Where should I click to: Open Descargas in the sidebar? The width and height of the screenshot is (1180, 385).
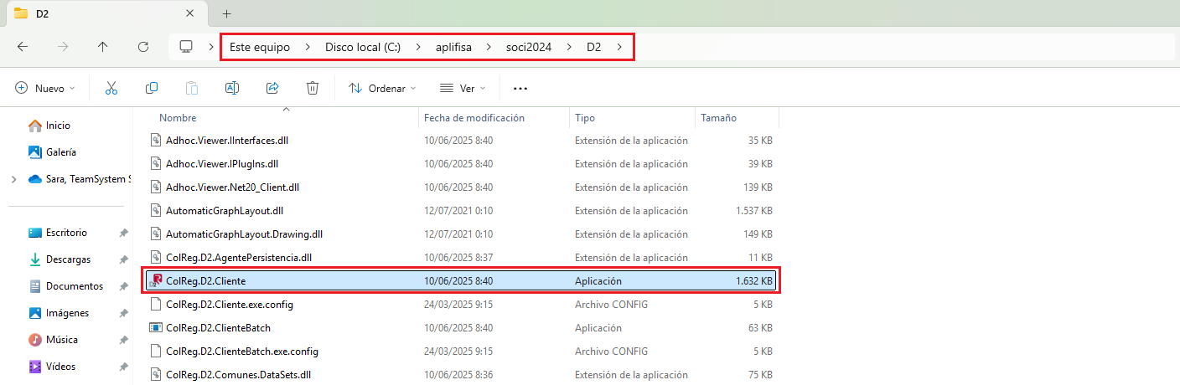(68, 259)
